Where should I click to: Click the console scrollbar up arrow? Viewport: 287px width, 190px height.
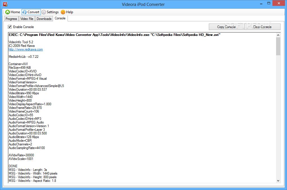pyautogui.click(x=278, y=35)
